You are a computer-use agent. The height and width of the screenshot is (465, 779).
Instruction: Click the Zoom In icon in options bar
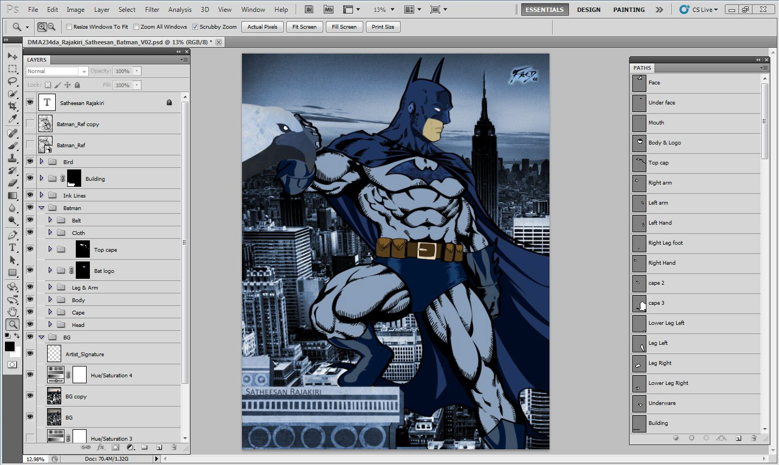pyautogui.click(x=42, y=27)
